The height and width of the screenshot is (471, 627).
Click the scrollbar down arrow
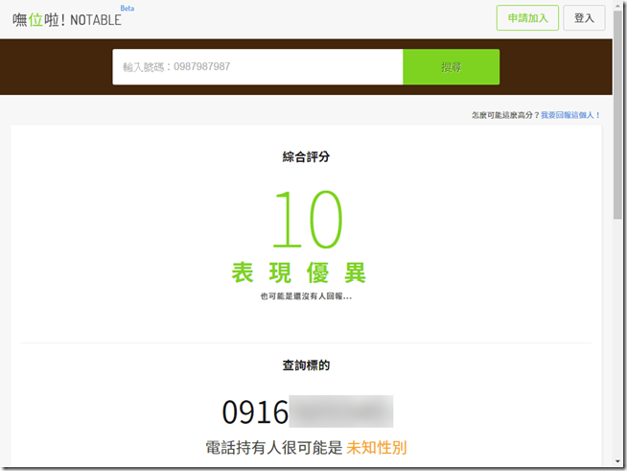pyautogui.click(x=617, y=461)
